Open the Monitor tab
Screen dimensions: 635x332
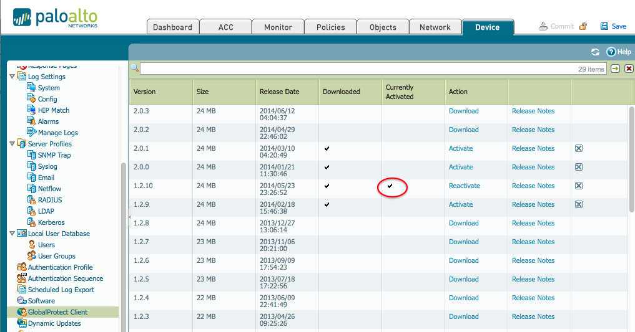278,27
